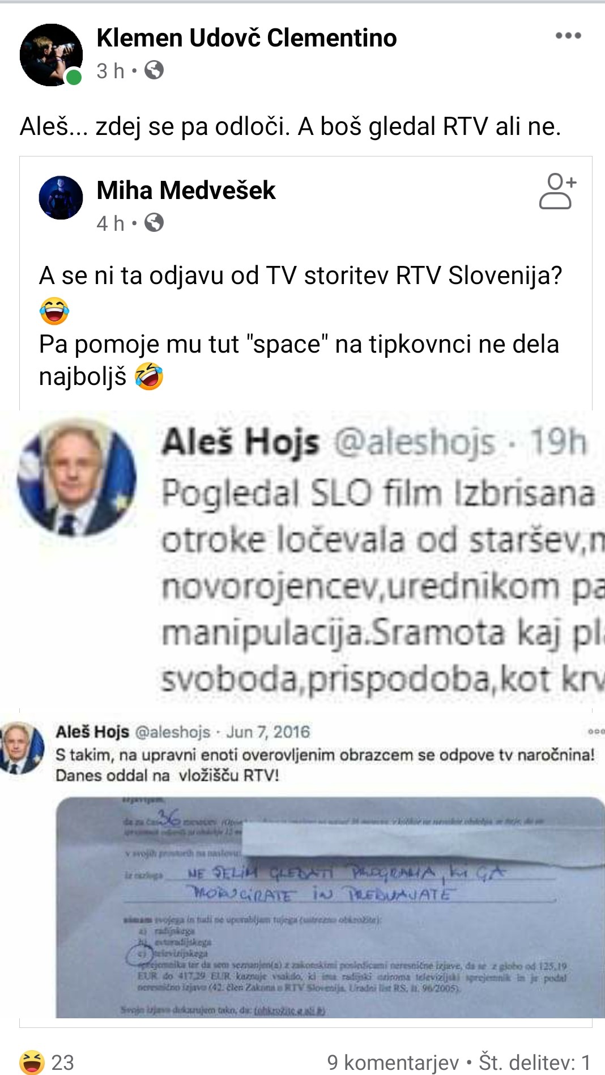Tap the globe privacy icon on Klemen's post
This screenshot has height=1075, width=605.
[154, 70]
